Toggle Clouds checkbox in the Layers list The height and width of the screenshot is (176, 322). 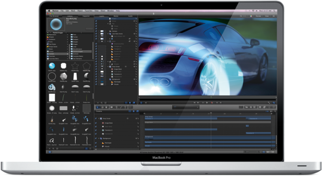96,84
